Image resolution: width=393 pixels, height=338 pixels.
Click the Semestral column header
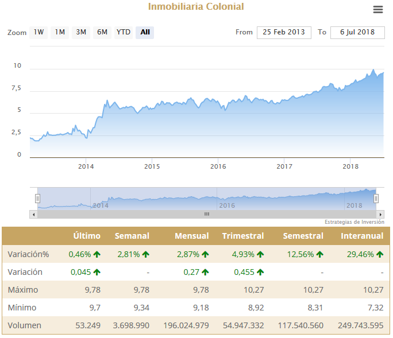pyautogui.click(x=303, y=236)
